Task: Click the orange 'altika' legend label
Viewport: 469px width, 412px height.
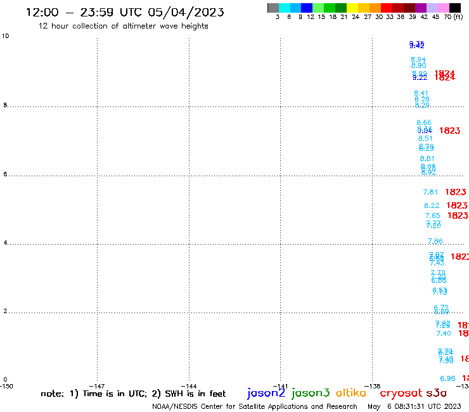Action: [x=350, y=393]
